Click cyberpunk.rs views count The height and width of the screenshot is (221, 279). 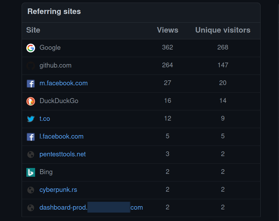(x=168, y=190)
